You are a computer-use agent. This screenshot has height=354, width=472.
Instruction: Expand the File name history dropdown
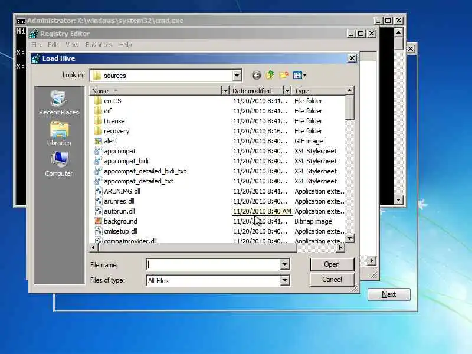point(284,264)
